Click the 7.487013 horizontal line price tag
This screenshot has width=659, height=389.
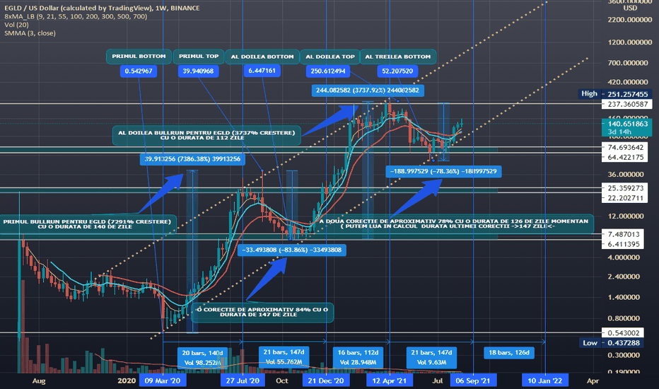tap(623, 234)
